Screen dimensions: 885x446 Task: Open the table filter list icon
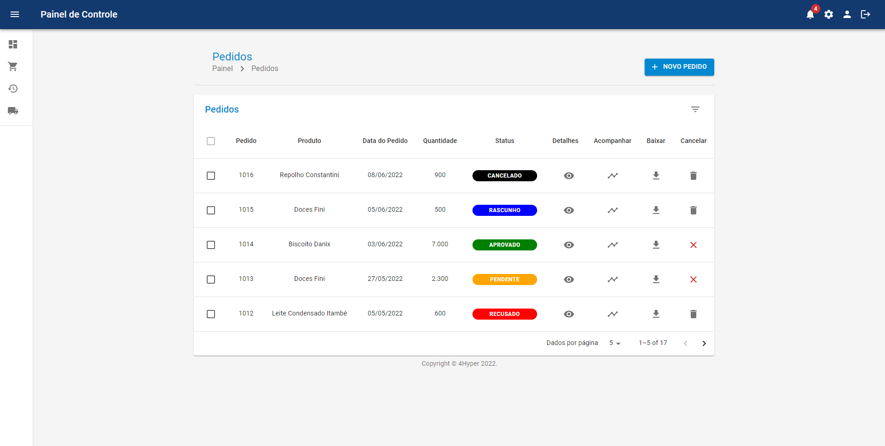tap(695, 109)
